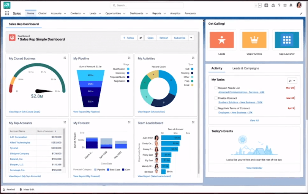Open View Report (My Pipeline)

coord(87,112)
